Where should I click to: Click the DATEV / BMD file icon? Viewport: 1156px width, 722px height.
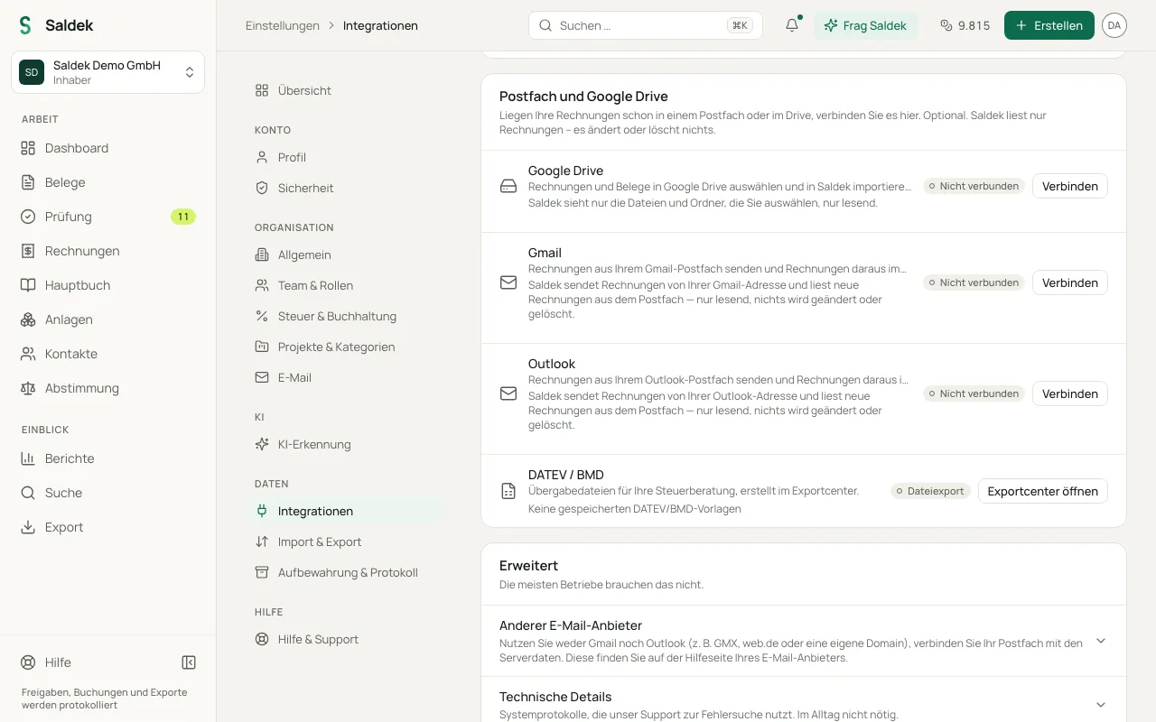[508, 491]
